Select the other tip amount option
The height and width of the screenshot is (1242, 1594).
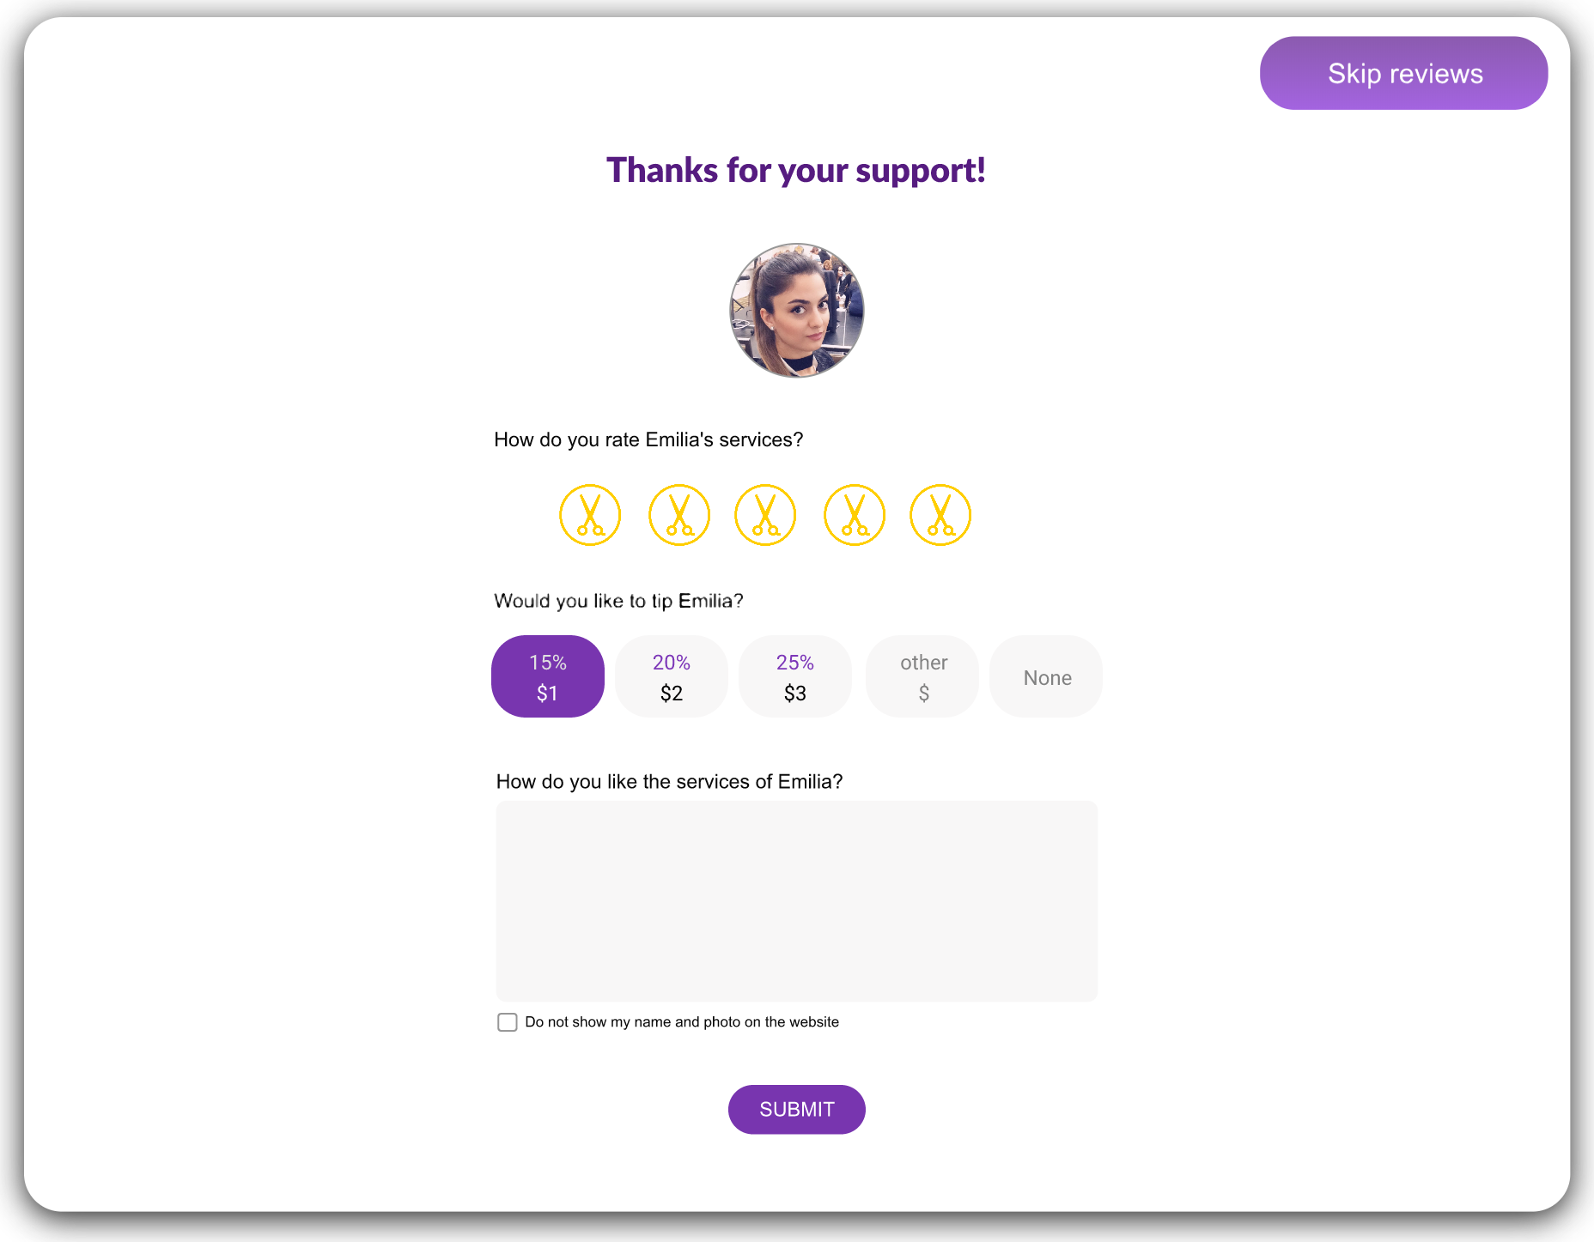tap(922, 676)
